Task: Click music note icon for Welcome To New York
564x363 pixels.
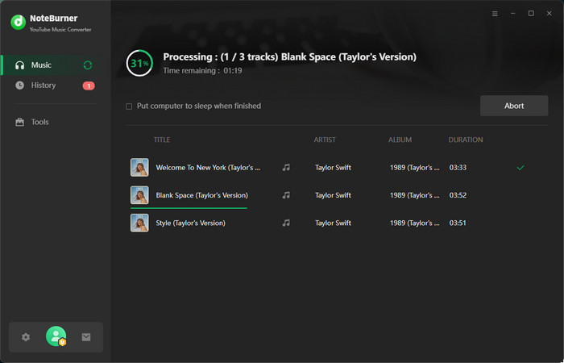Action: (286, 168)
